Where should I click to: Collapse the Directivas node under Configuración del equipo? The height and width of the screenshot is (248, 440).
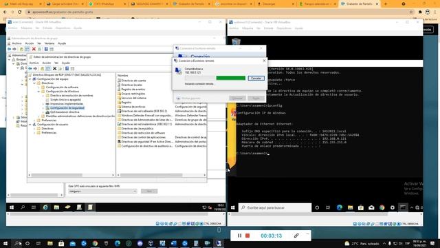tap(34, 83)
